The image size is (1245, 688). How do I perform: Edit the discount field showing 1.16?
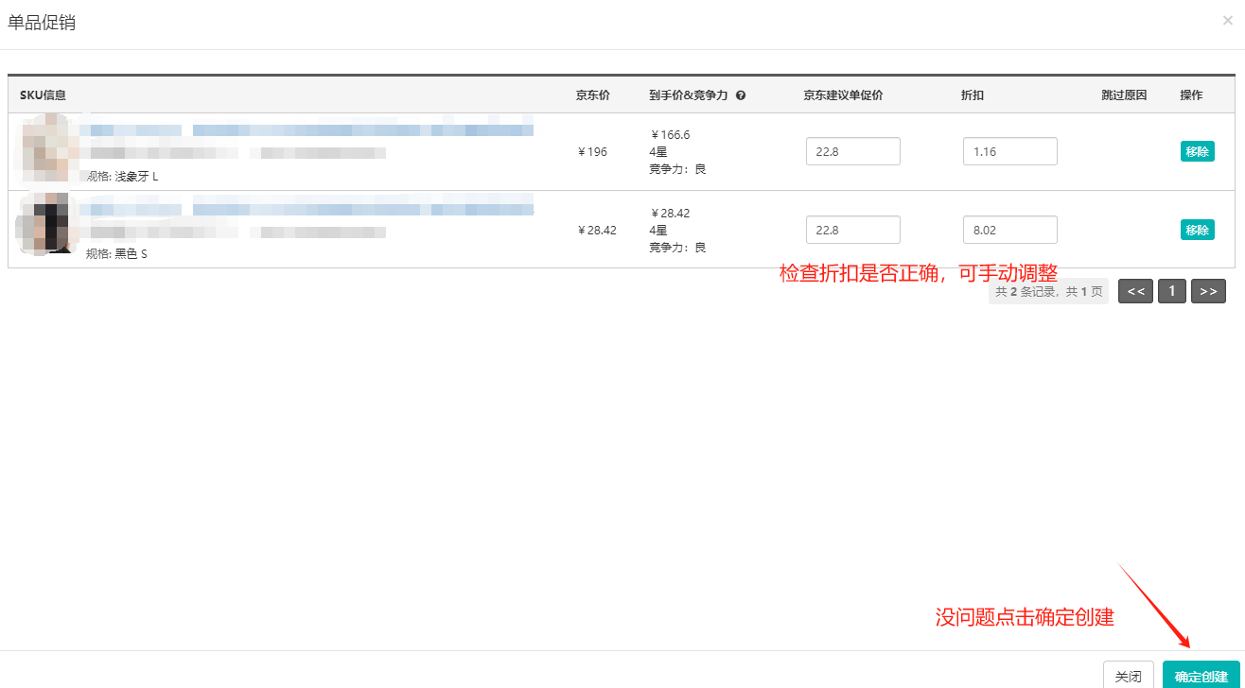pyautogui.click(x=1009, y=151)
